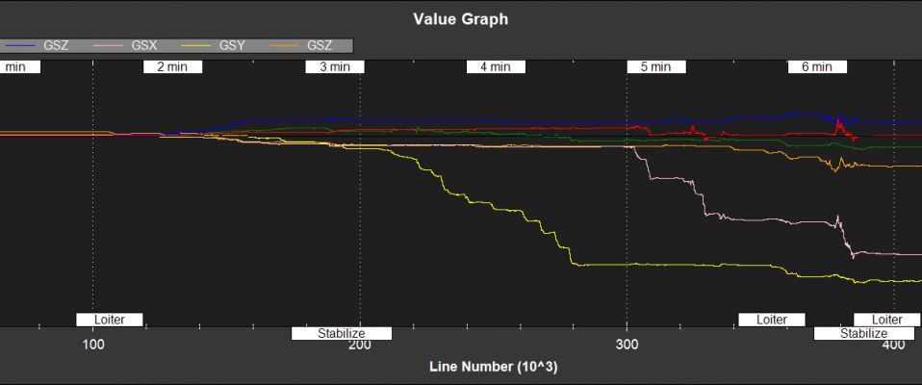Screen dimensions: 922x385
Task: Click the 6 min time marker
Action: [x=816, y=67]
